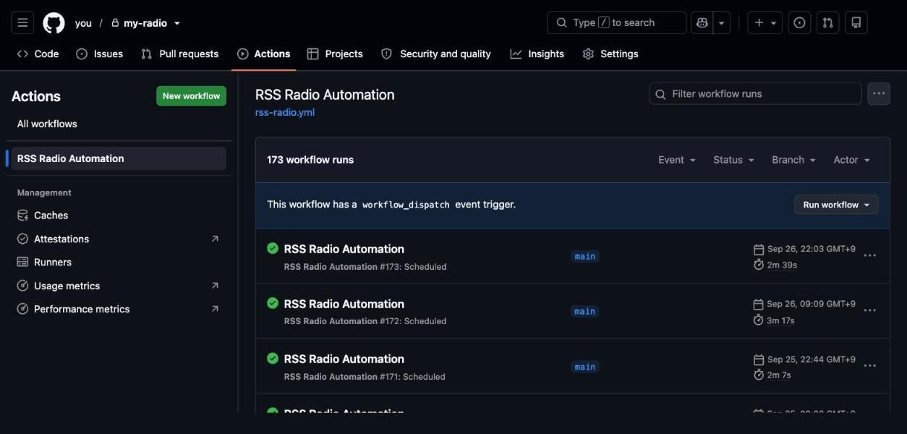Open the Copilot chat icon

coord(702,23)
